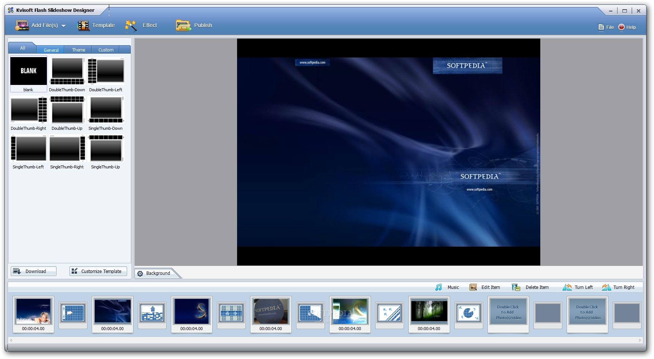
Task: Open the Help menu
Action: (627, 27)
